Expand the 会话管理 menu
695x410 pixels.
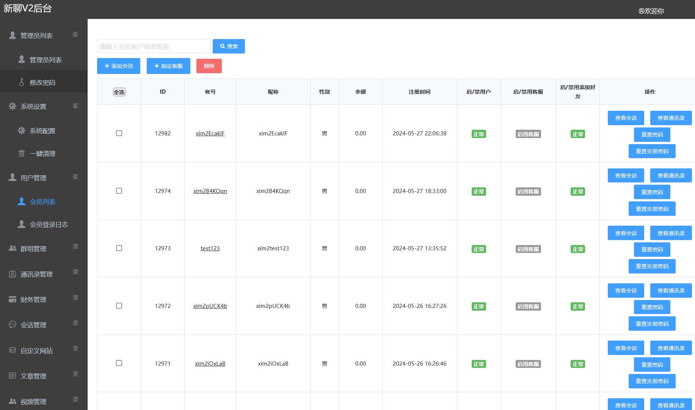[x=75, y=323]
